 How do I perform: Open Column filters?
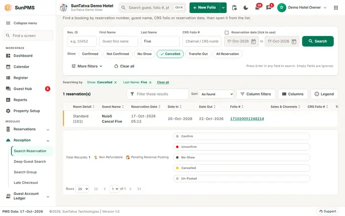pos(256,94)
